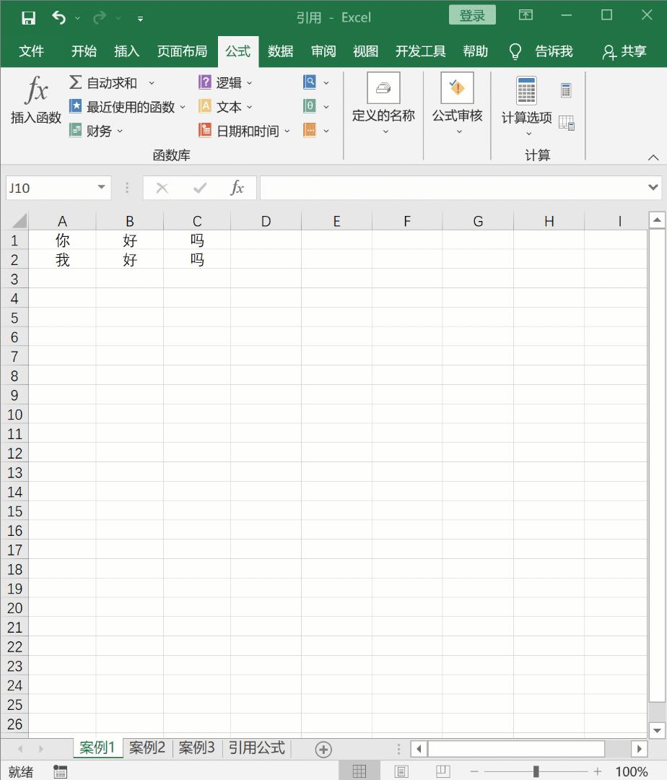667x780 pixels.
Task: Click the zoom slider at bottom right
Action: [x=536, y=771]
